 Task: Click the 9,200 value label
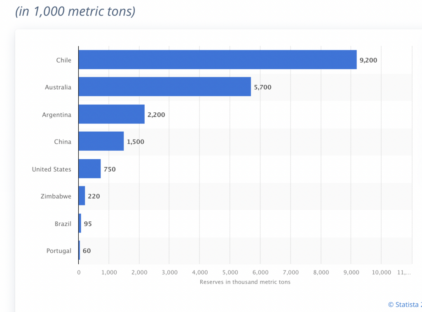(368, 60)
